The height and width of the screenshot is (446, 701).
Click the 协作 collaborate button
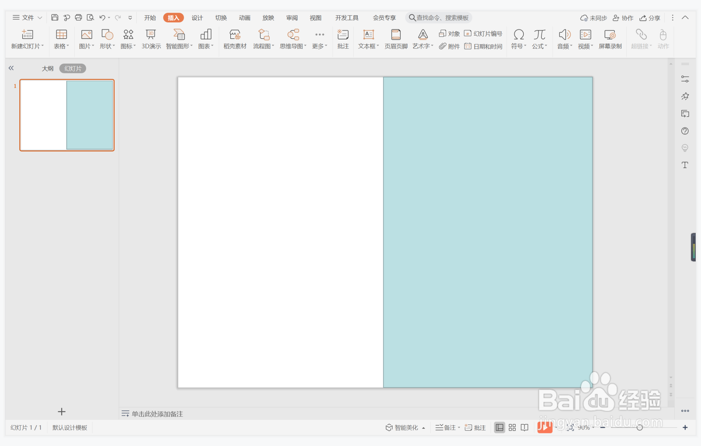point(623,18)
